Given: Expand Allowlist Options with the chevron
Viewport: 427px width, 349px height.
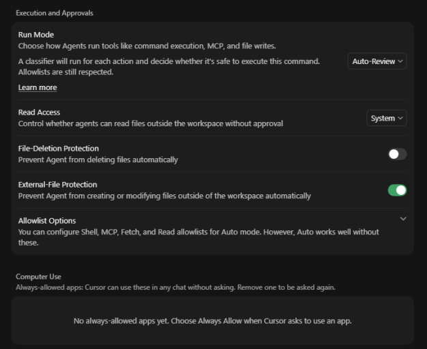Looking at the screenshot, I should (x=403, y=219).
